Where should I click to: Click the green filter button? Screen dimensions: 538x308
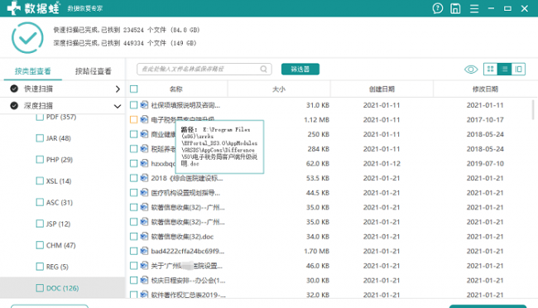pyautogui.click(x=300, y=69)
